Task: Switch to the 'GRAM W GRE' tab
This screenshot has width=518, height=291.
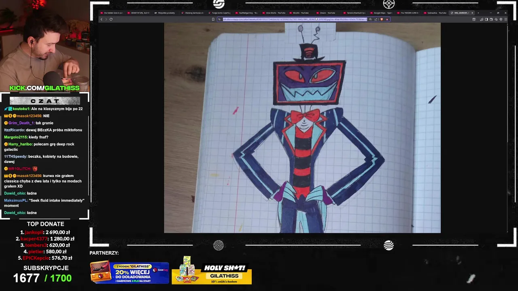Action: [138, 13]
